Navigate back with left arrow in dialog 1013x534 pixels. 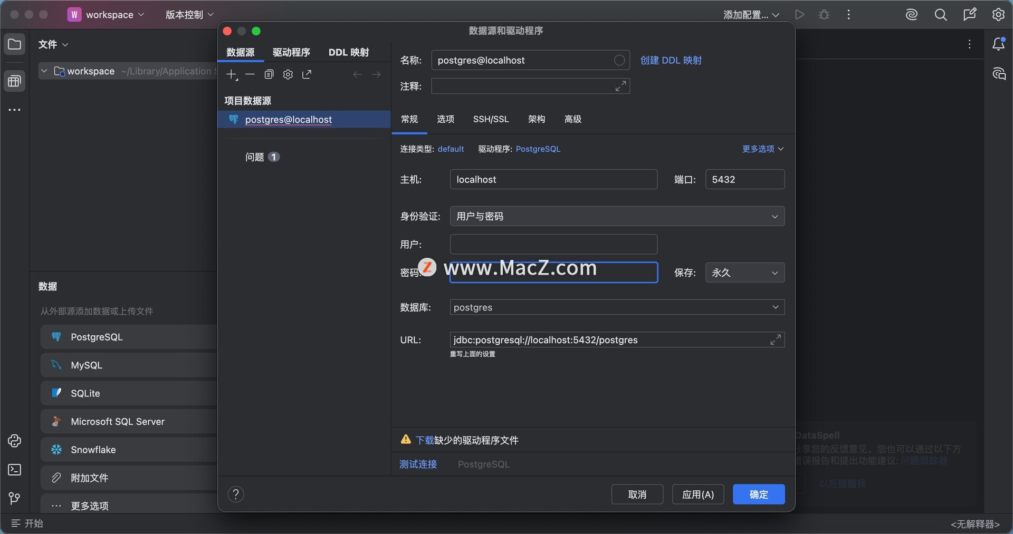357,74
